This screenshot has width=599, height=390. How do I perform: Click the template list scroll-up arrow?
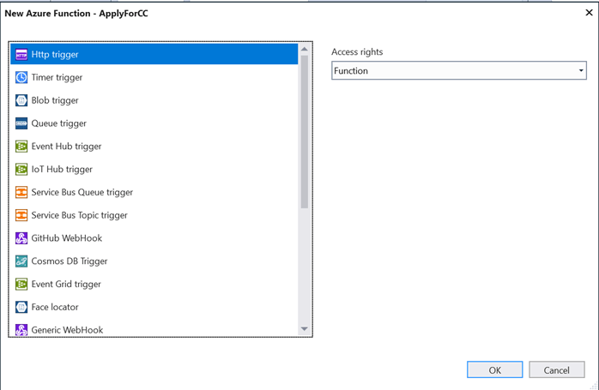(304, 50)
